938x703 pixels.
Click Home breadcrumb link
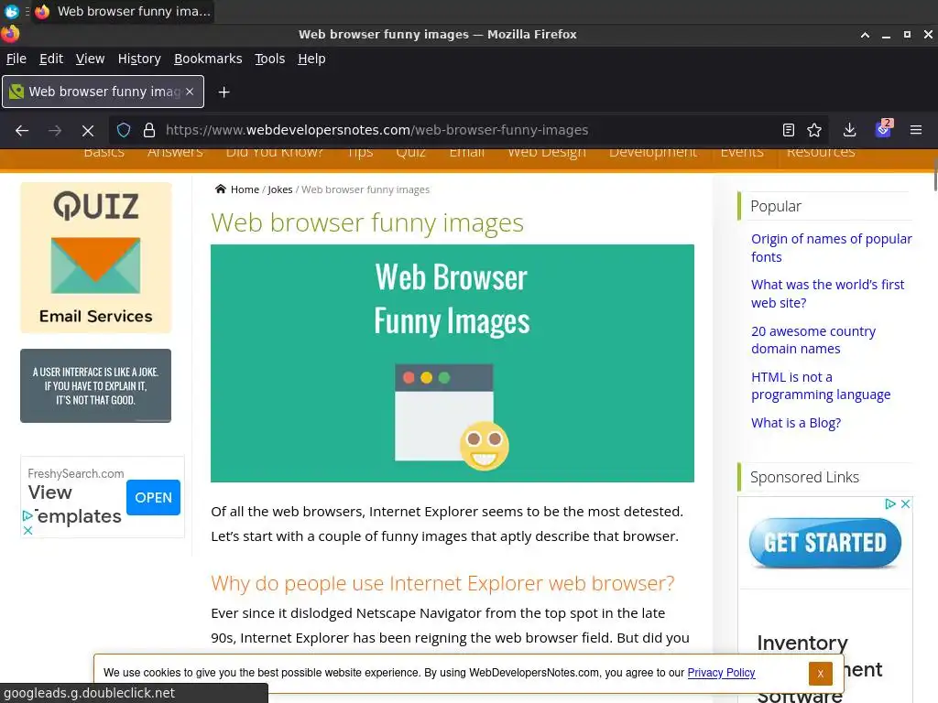[245, 189]
